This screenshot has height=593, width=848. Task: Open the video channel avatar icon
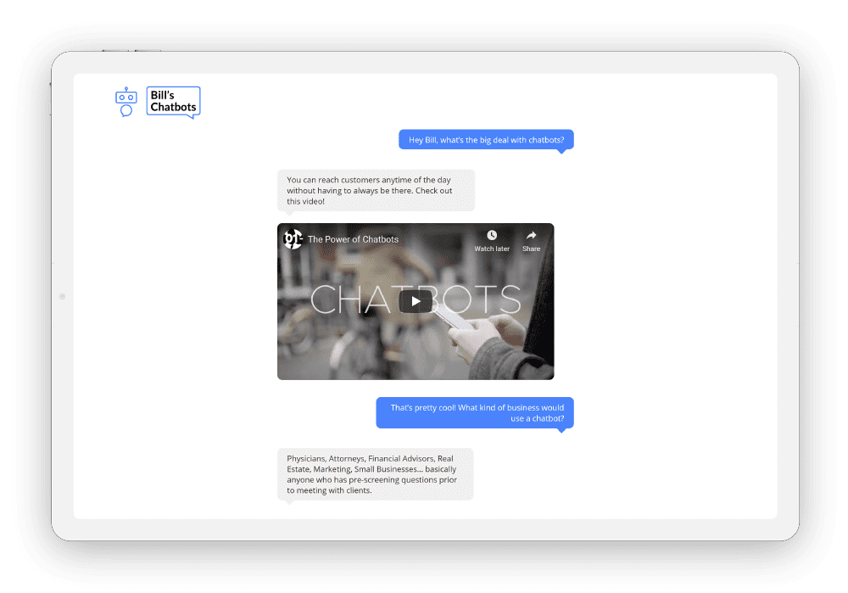293,238
